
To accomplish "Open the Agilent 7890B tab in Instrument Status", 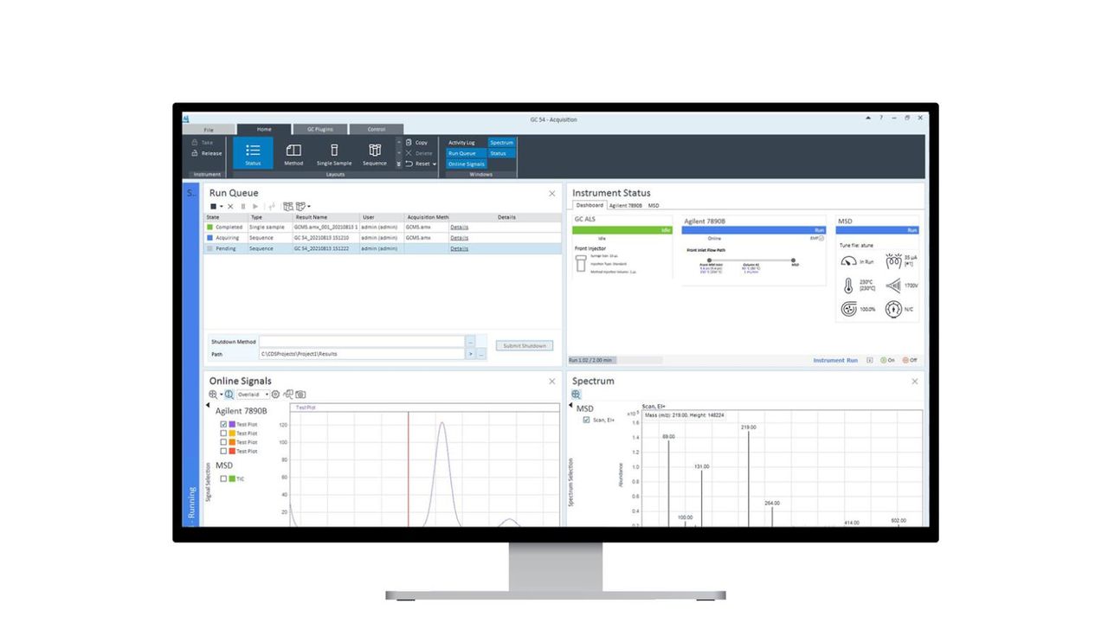I will (x=626, y=206).
